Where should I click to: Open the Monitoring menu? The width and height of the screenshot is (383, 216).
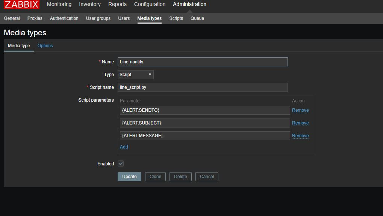pos(59,4)
